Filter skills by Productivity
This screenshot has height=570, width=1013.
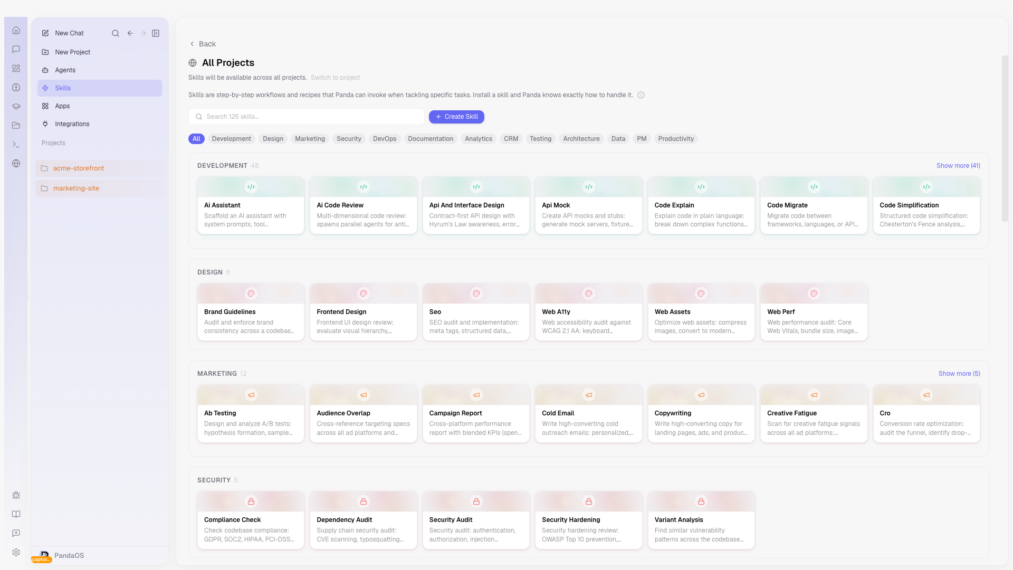tap(676, 139)
